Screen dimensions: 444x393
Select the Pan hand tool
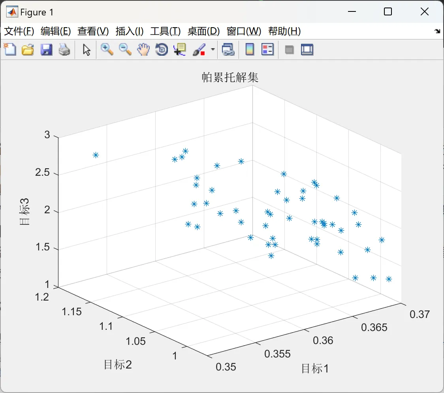[x=143, y=49]
